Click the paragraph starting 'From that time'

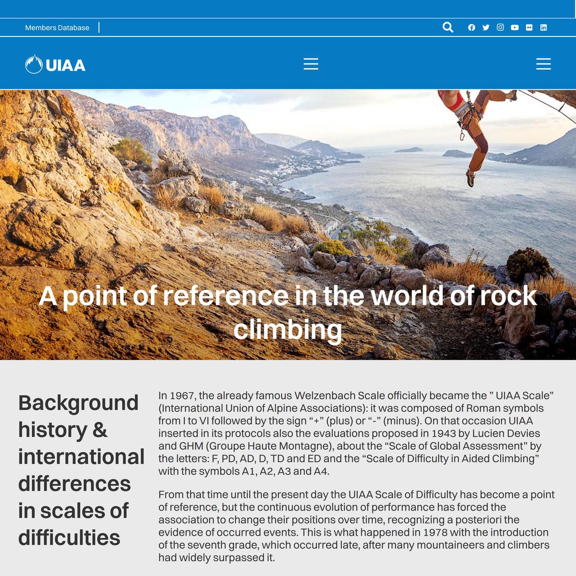tap(356, 526)
